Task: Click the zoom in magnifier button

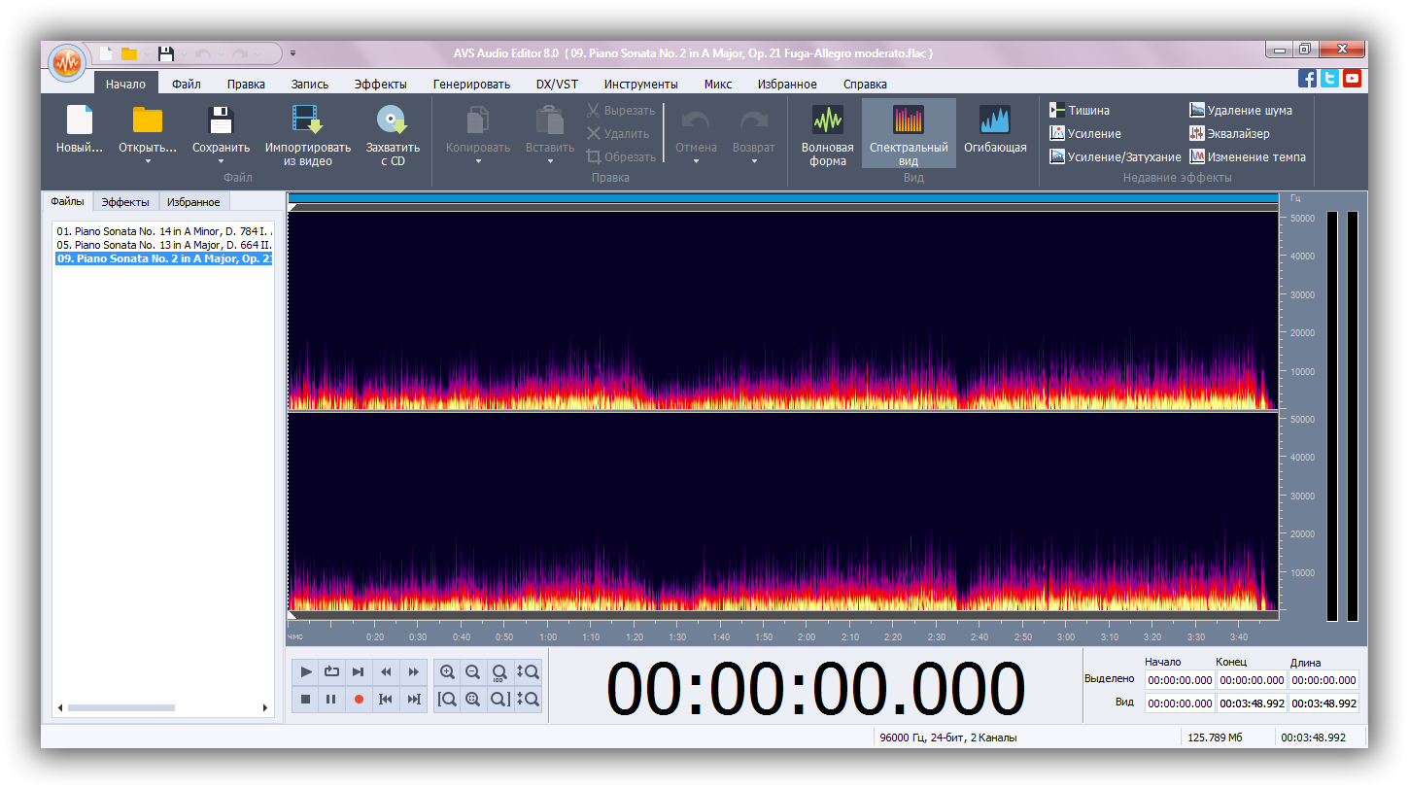Action: 447,671
